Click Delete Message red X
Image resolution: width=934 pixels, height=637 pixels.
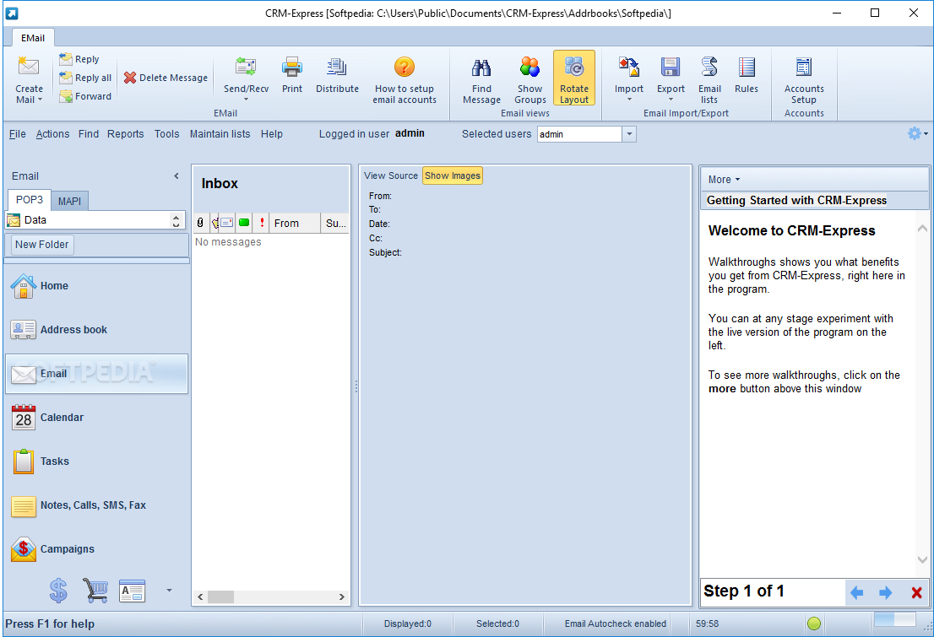[x=130, y=78]
